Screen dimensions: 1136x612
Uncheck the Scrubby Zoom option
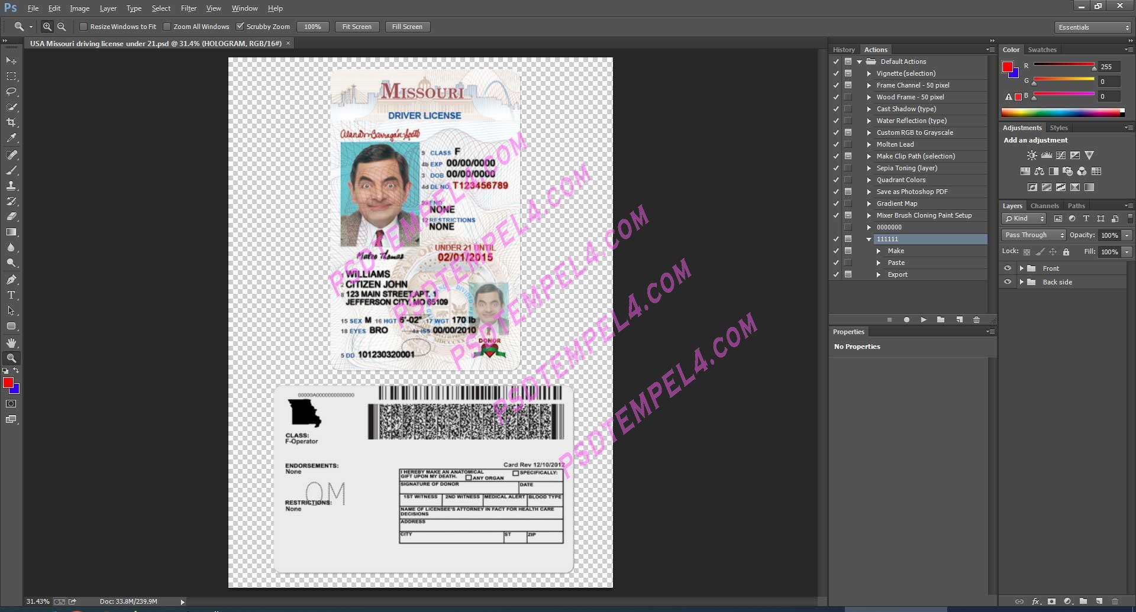(x=241, y=27)
